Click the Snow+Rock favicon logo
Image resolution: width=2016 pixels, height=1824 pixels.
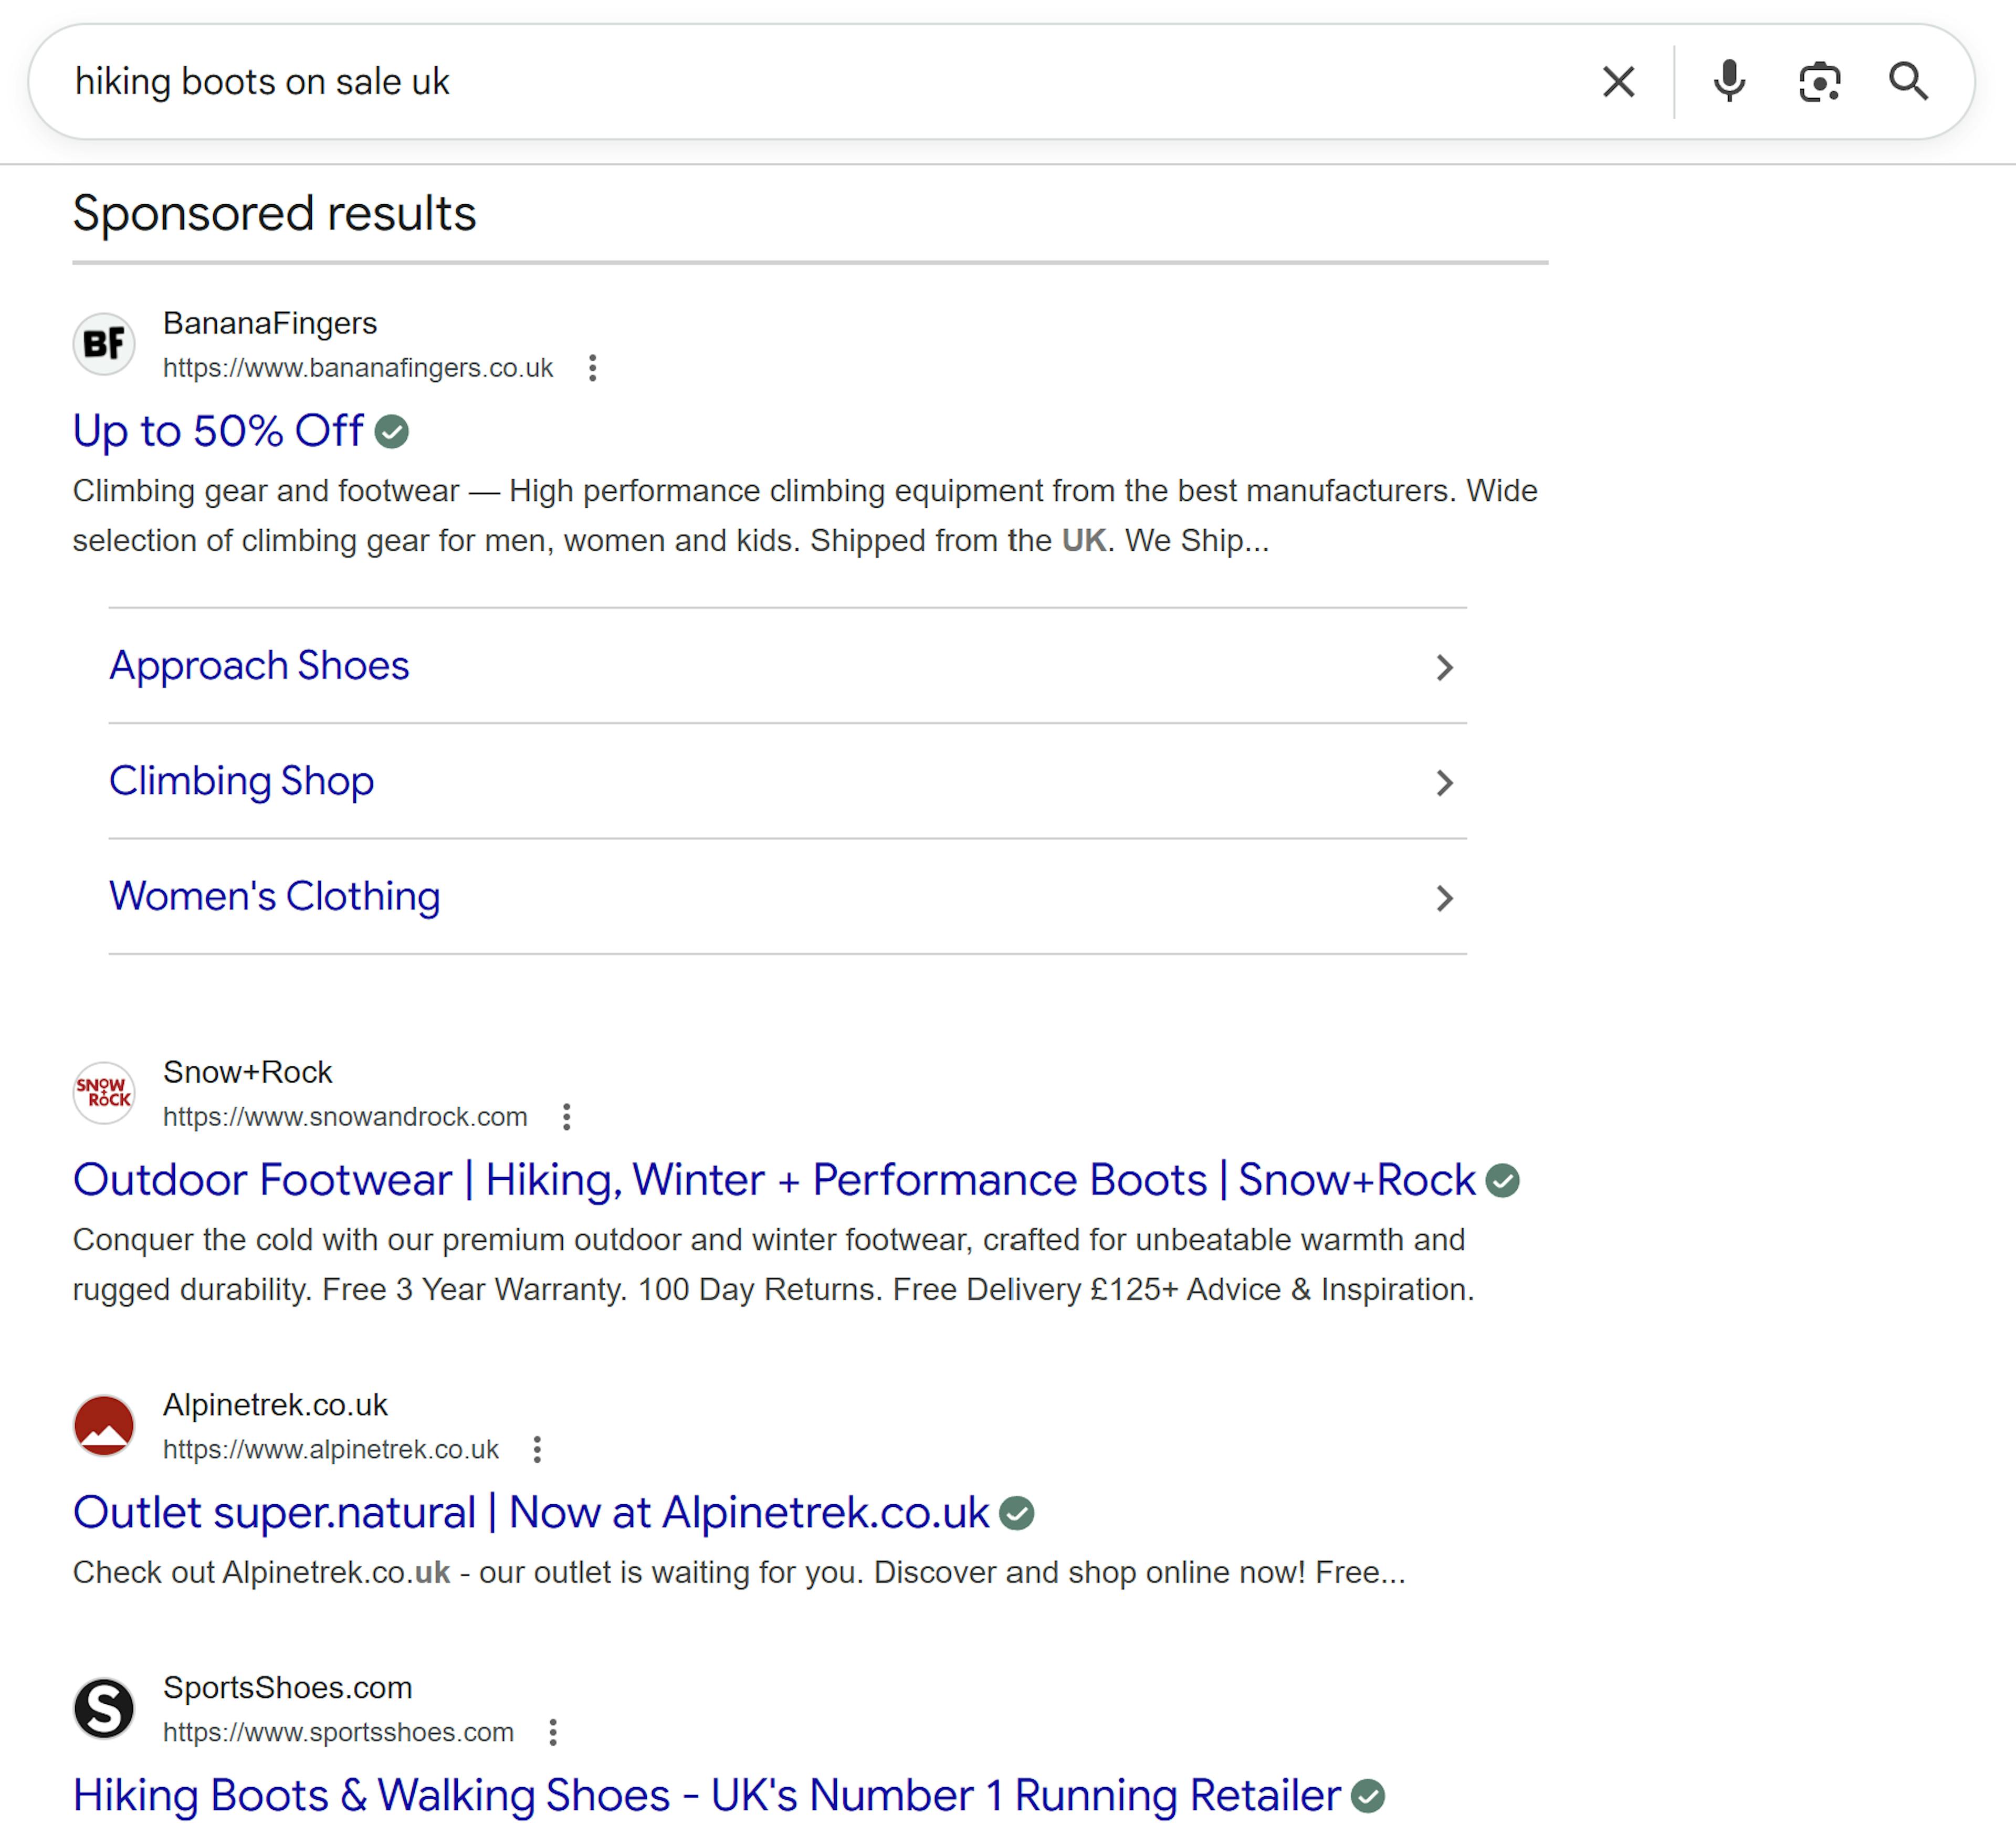pos(104,1093)
